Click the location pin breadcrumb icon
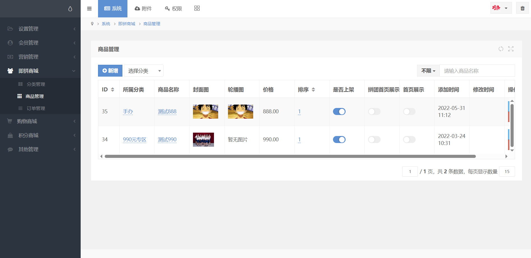Image resolution: width=531 pixels, height=258 pixels. 92,24
